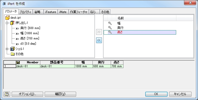
Task: Select the desk.ipt root node label
Action: tap(16, 18)
